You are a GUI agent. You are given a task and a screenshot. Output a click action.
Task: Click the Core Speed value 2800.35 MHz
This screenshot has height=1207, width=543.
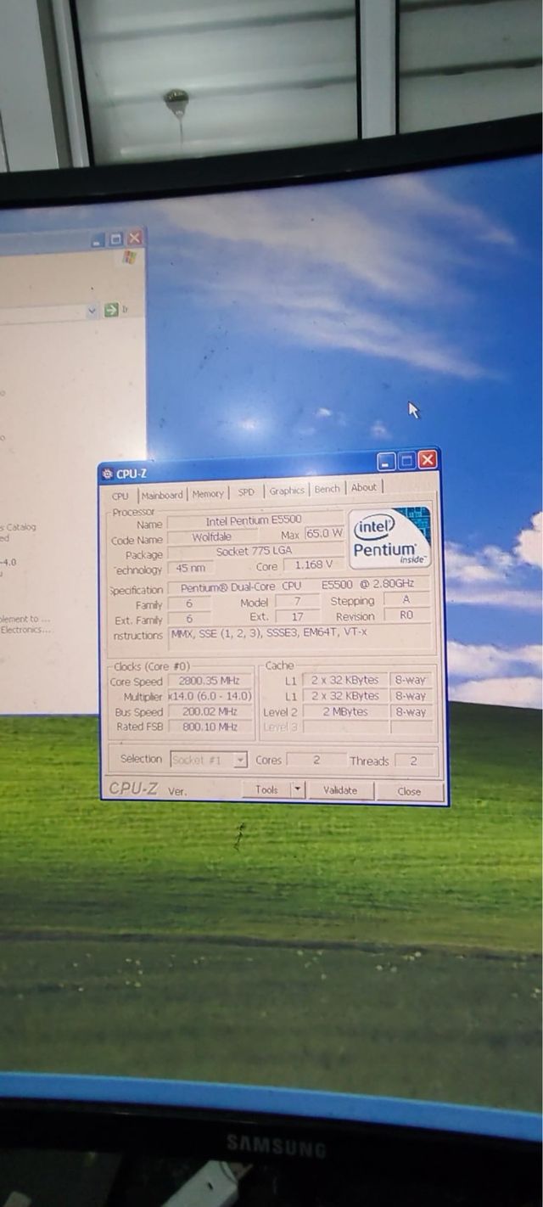coord(210,681)
